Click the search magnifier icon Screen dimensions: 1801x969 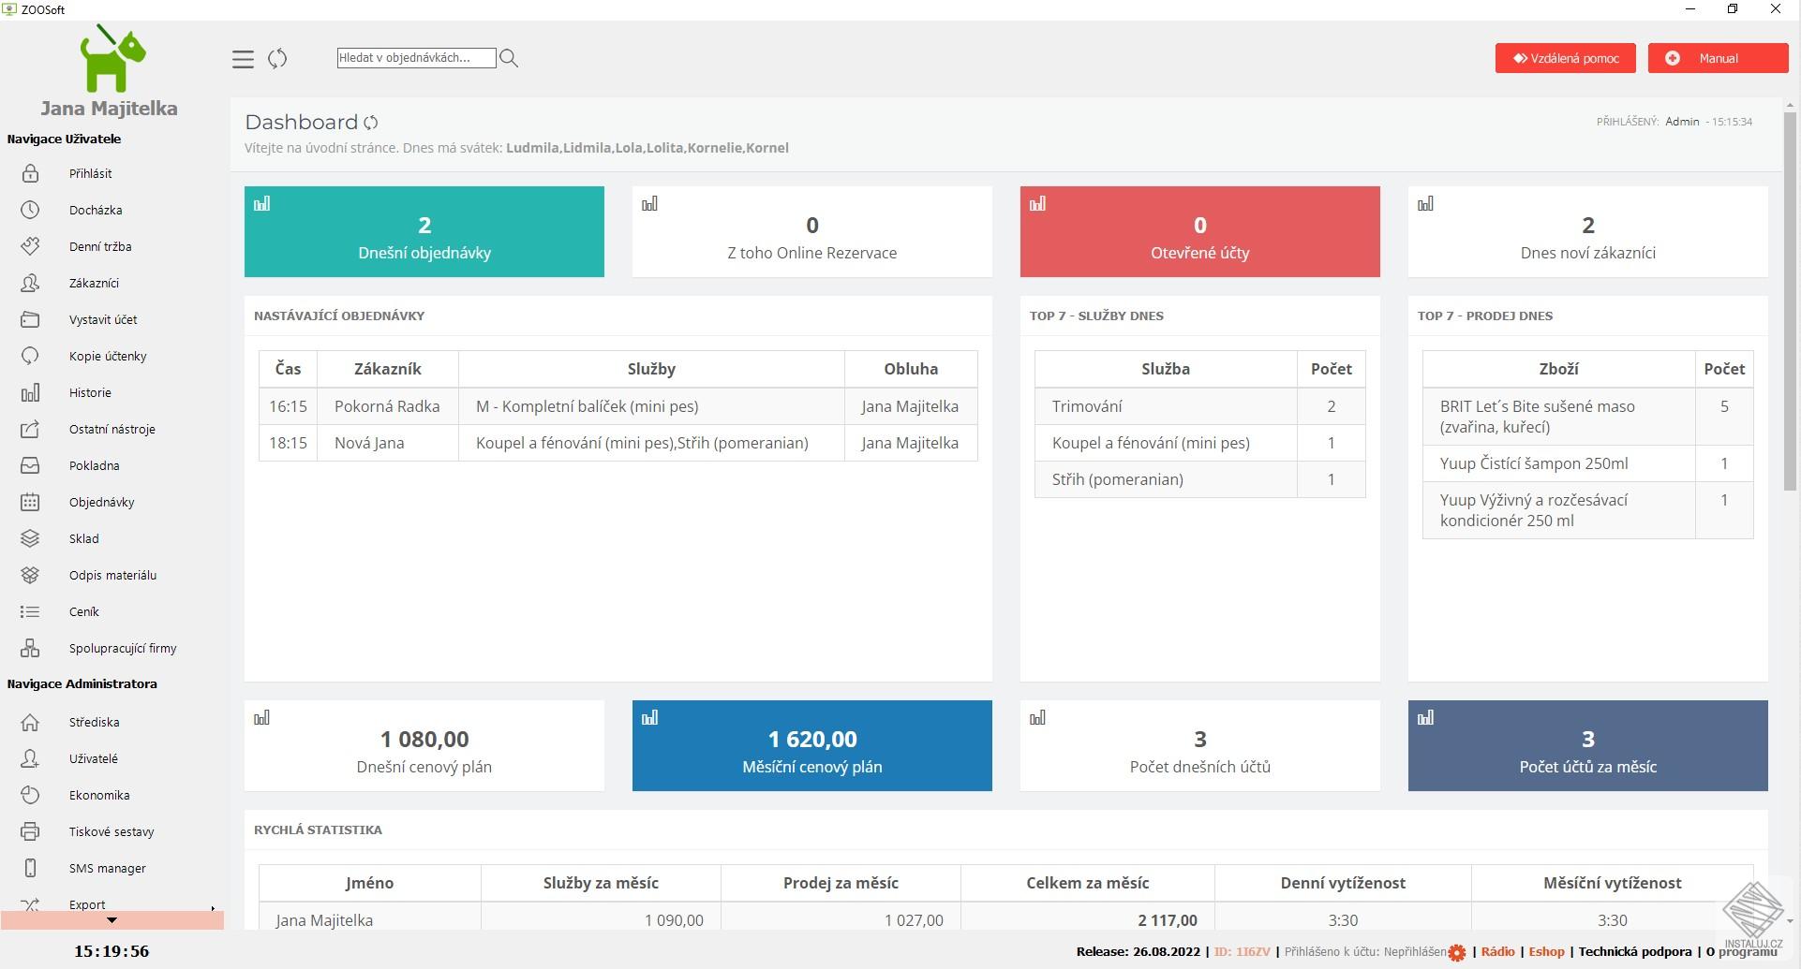coord(509,58)
